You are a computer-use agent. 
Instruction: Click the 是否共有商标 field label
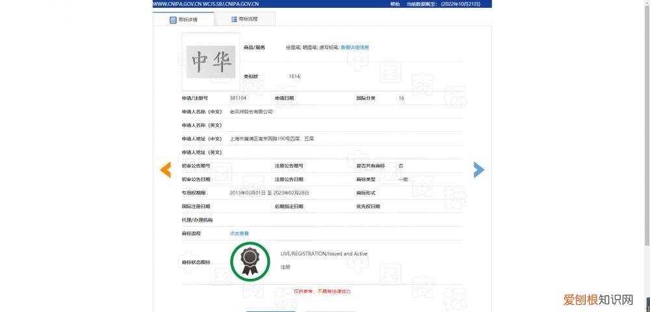pos(370,166)
